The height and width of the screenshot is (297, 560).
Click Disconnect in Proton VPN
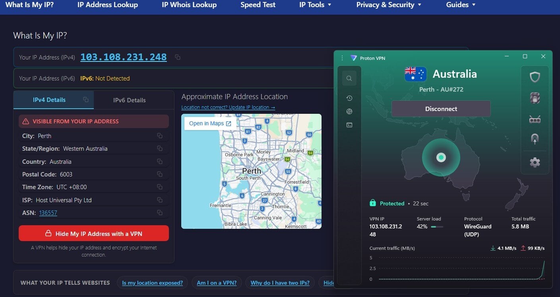441,109
